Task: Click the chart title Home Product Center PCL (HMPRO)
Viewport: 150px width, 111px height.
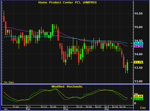Action: [67, 2]
